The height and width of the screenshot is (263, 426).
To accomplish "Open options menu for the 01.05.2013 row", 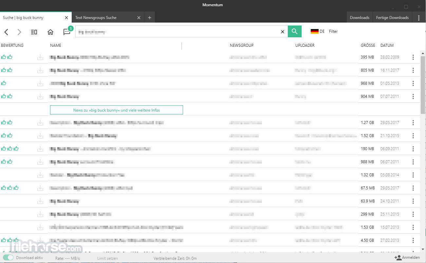I will pos(413,83).
